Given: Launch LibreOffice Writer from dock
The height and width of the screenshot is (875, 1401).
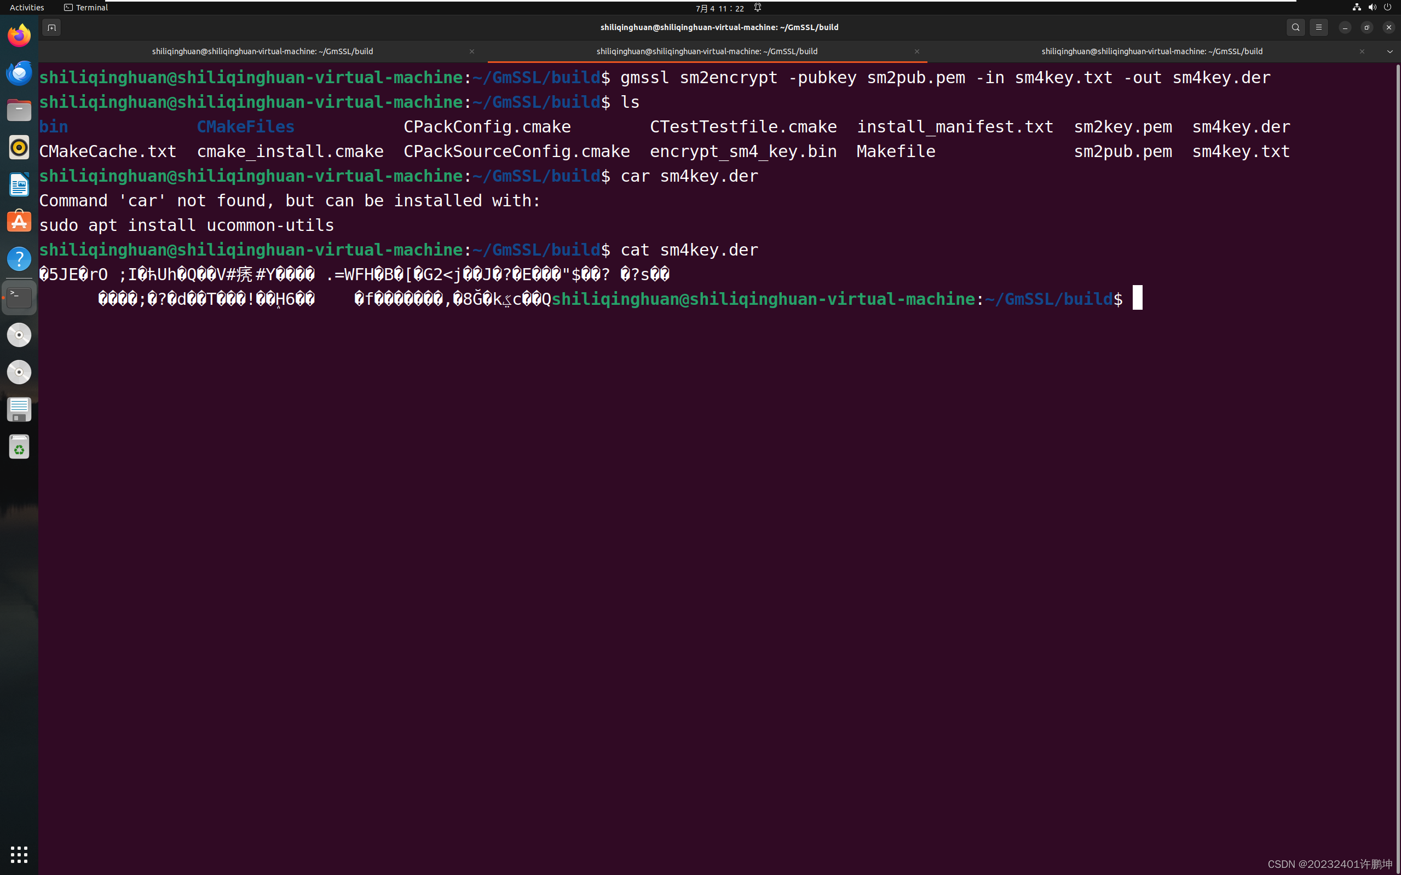Looking at the screenshot, I should point(19,184).
